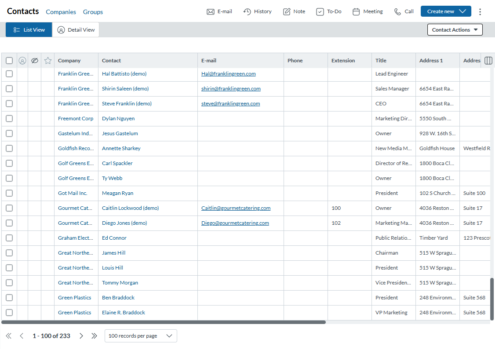
Task: Change the 100 records per page setting
Action: click(141, 336)
